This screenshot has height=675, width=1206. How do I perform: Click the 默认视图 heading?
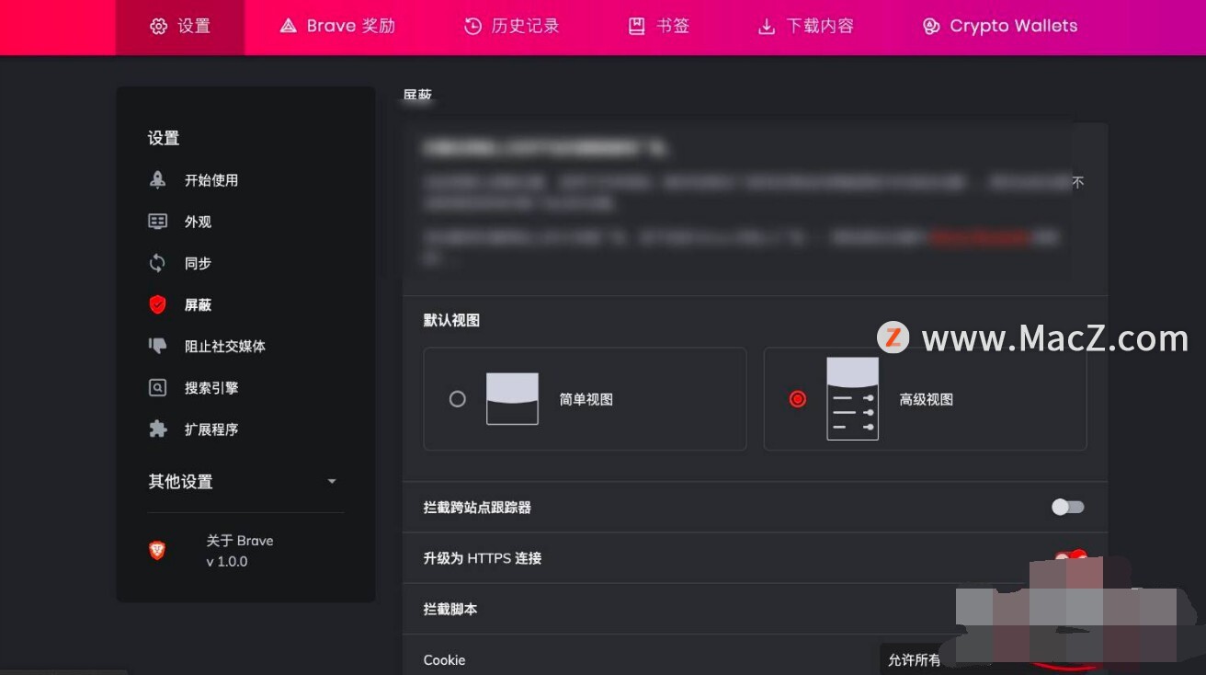(x=451, y=320)
